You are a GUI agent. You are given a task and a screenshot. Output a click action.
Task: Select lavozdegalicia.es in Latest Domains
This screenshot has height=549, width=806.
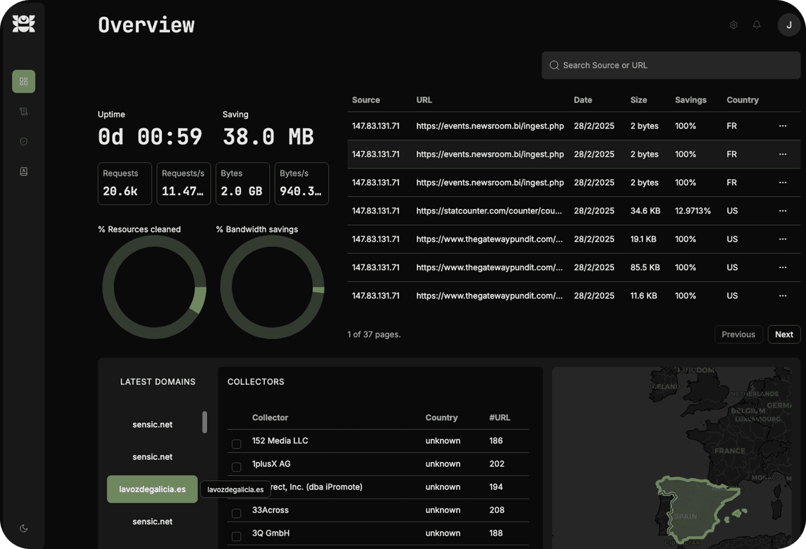(152, 489)
